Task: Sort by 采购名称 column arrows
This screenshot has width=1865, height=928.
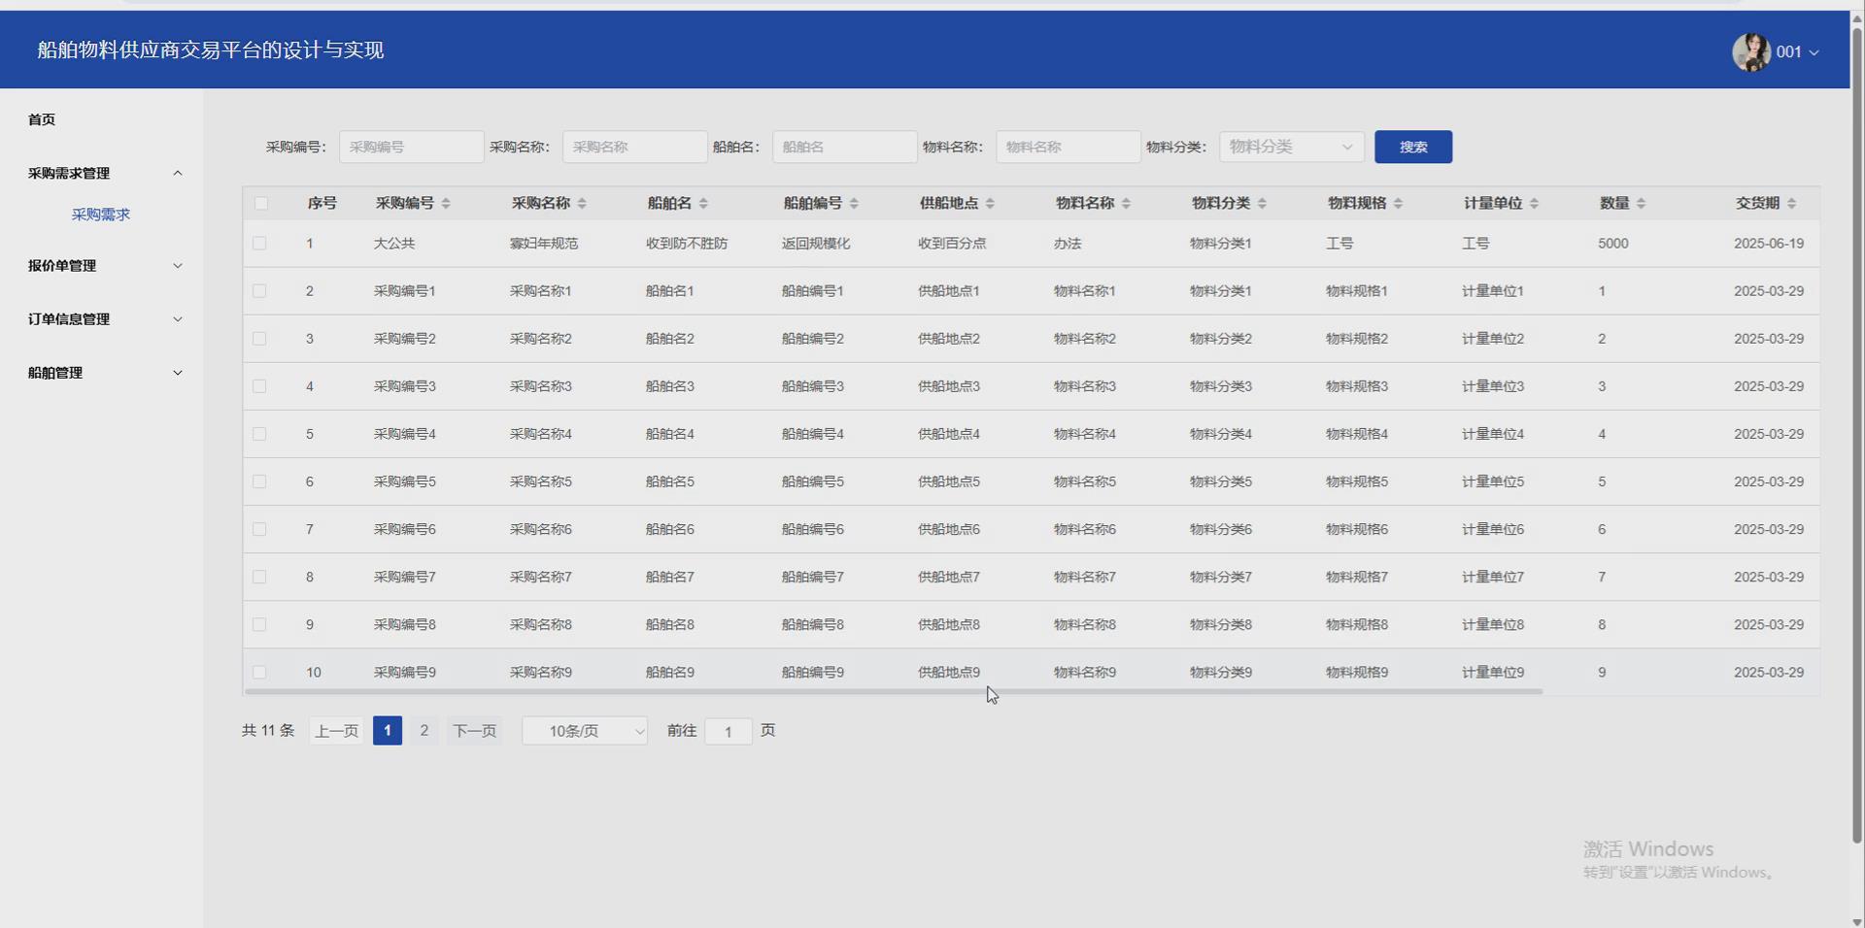Action: [582, 203]
